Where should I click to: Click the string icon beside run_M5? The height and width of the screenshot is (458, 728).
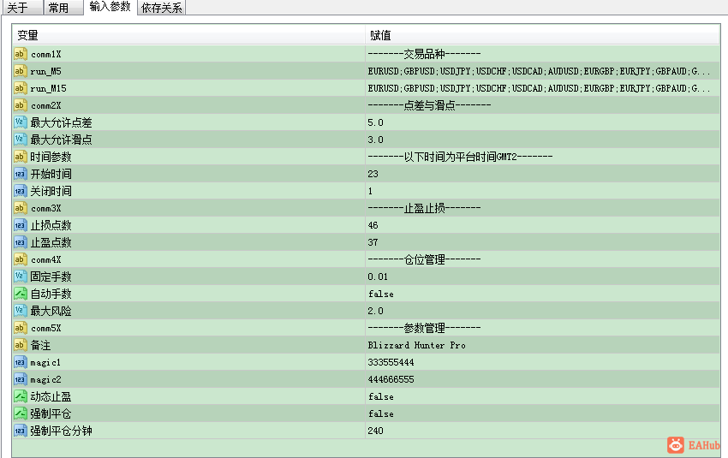click(x=20, y=71)
